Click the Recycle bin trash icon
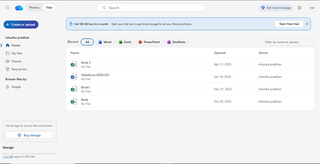The image size is (320, 164). [x=8, y=69]
